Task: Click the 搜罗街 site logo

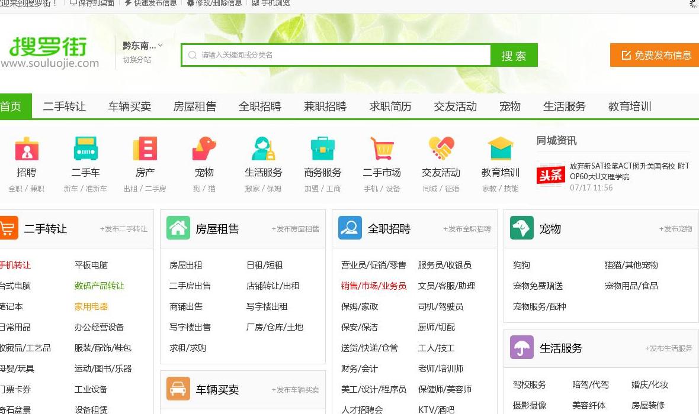Action: click(50, 53)
